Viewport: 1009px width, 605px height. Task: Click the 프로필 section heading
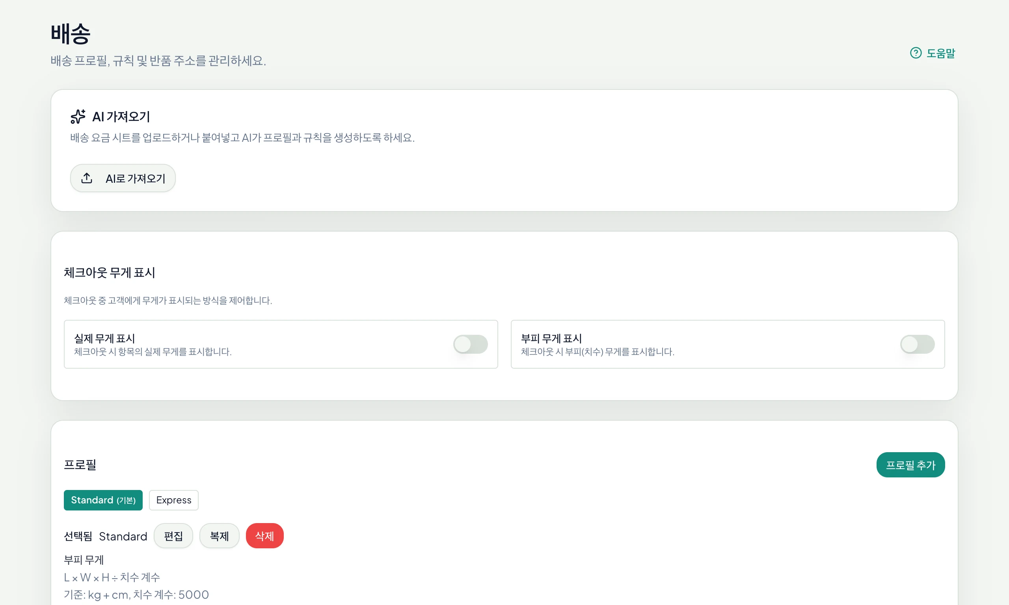click(x=80, y=465)
